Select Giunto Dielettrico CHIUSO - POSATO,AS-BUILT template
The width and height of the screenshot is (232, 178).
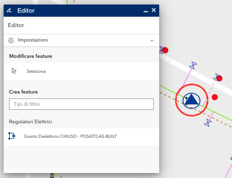[81, 137]
